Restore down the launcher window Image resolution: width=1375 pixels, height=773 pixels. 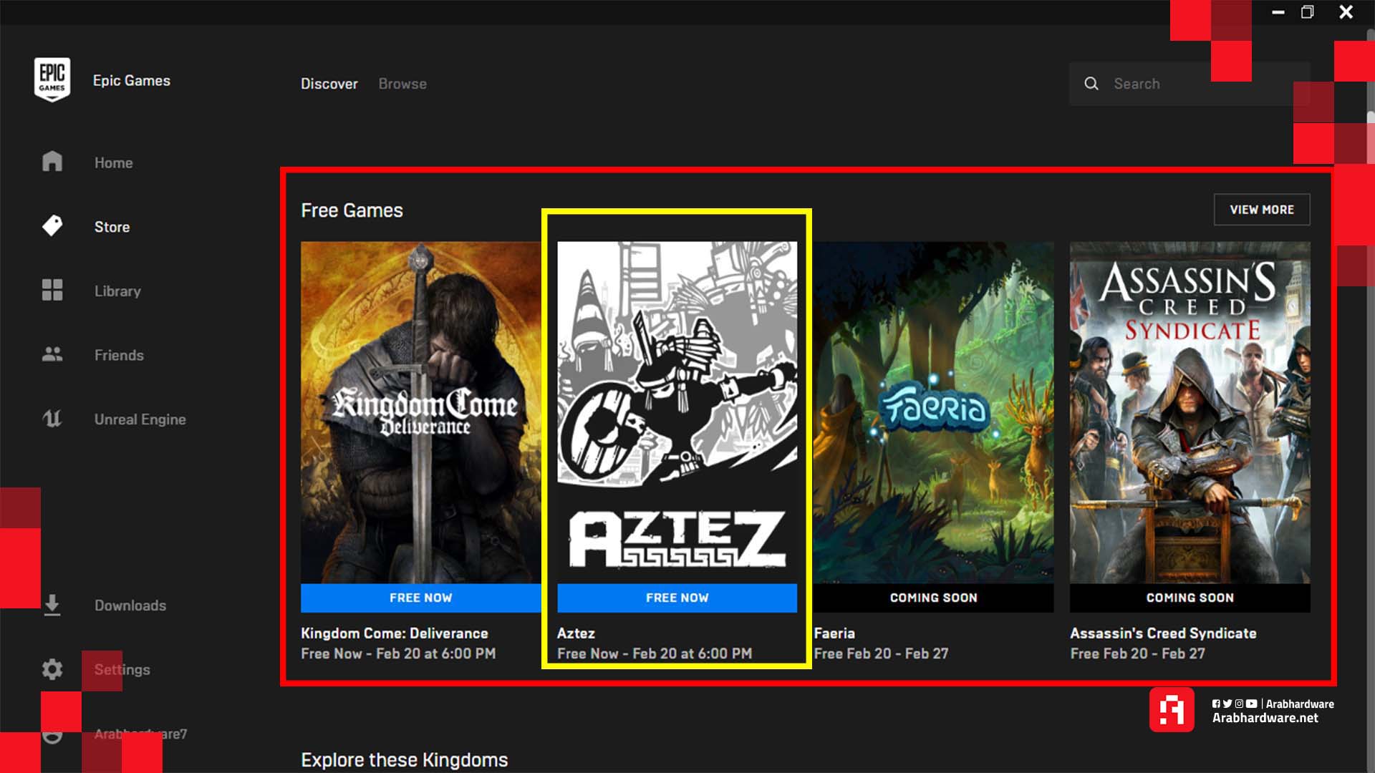[1308, 12]
